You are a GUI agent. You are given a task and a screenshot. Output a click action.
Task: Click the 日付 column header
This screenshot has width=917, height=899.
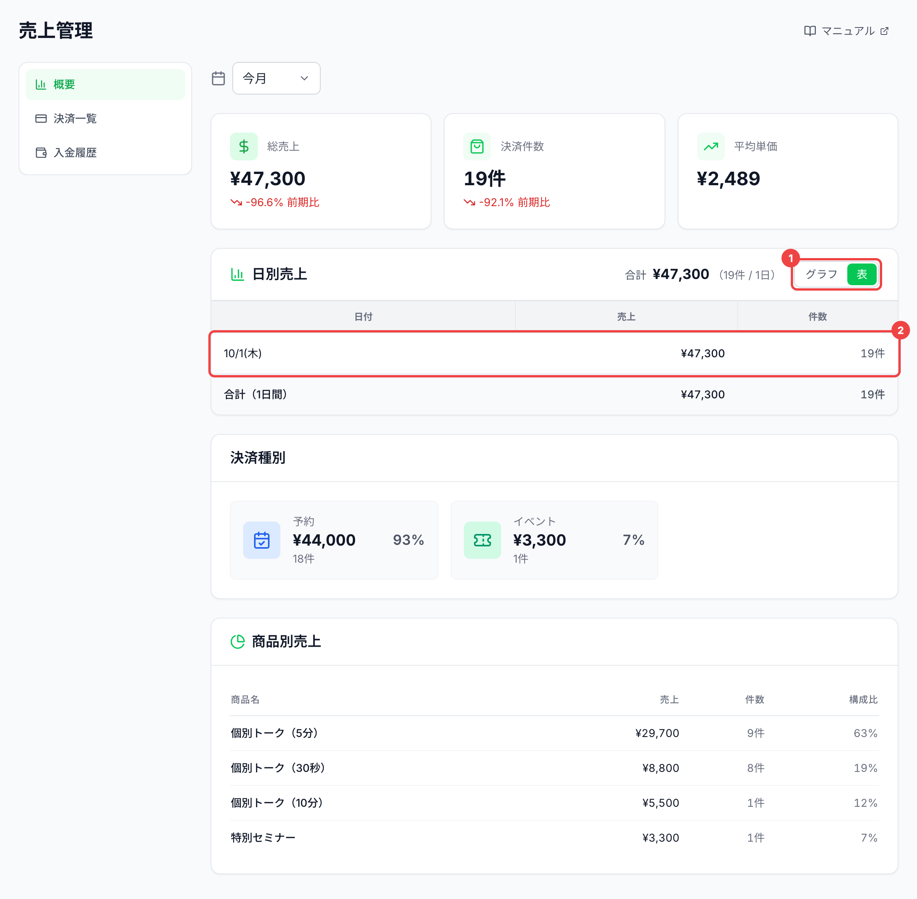pos(363,317)
